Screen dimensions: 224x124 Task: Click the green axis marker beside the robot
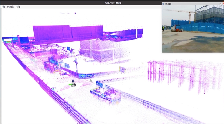click(70, 85)
